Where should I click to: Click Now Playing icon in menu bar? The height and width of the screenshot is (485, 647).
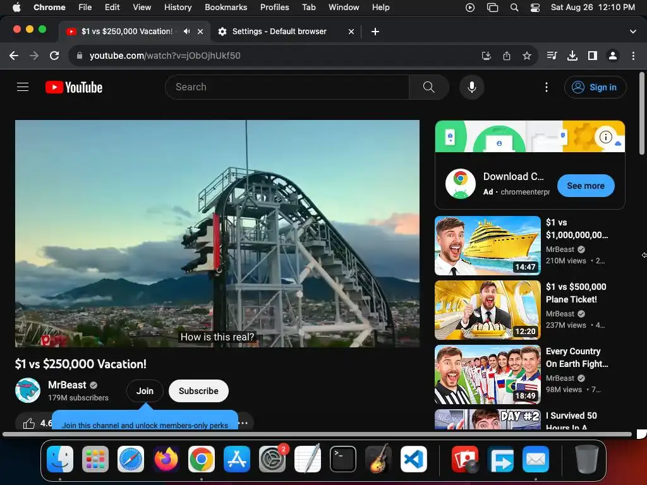coord(469,8)
